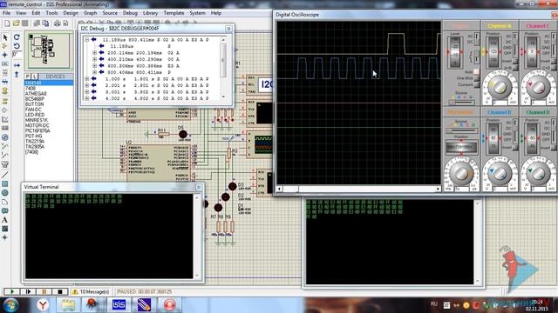Open the System menu

click(x=197, y=13)
